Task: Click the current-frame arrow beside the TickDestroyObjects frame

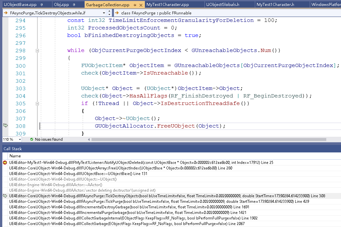Action: (5, 196)
